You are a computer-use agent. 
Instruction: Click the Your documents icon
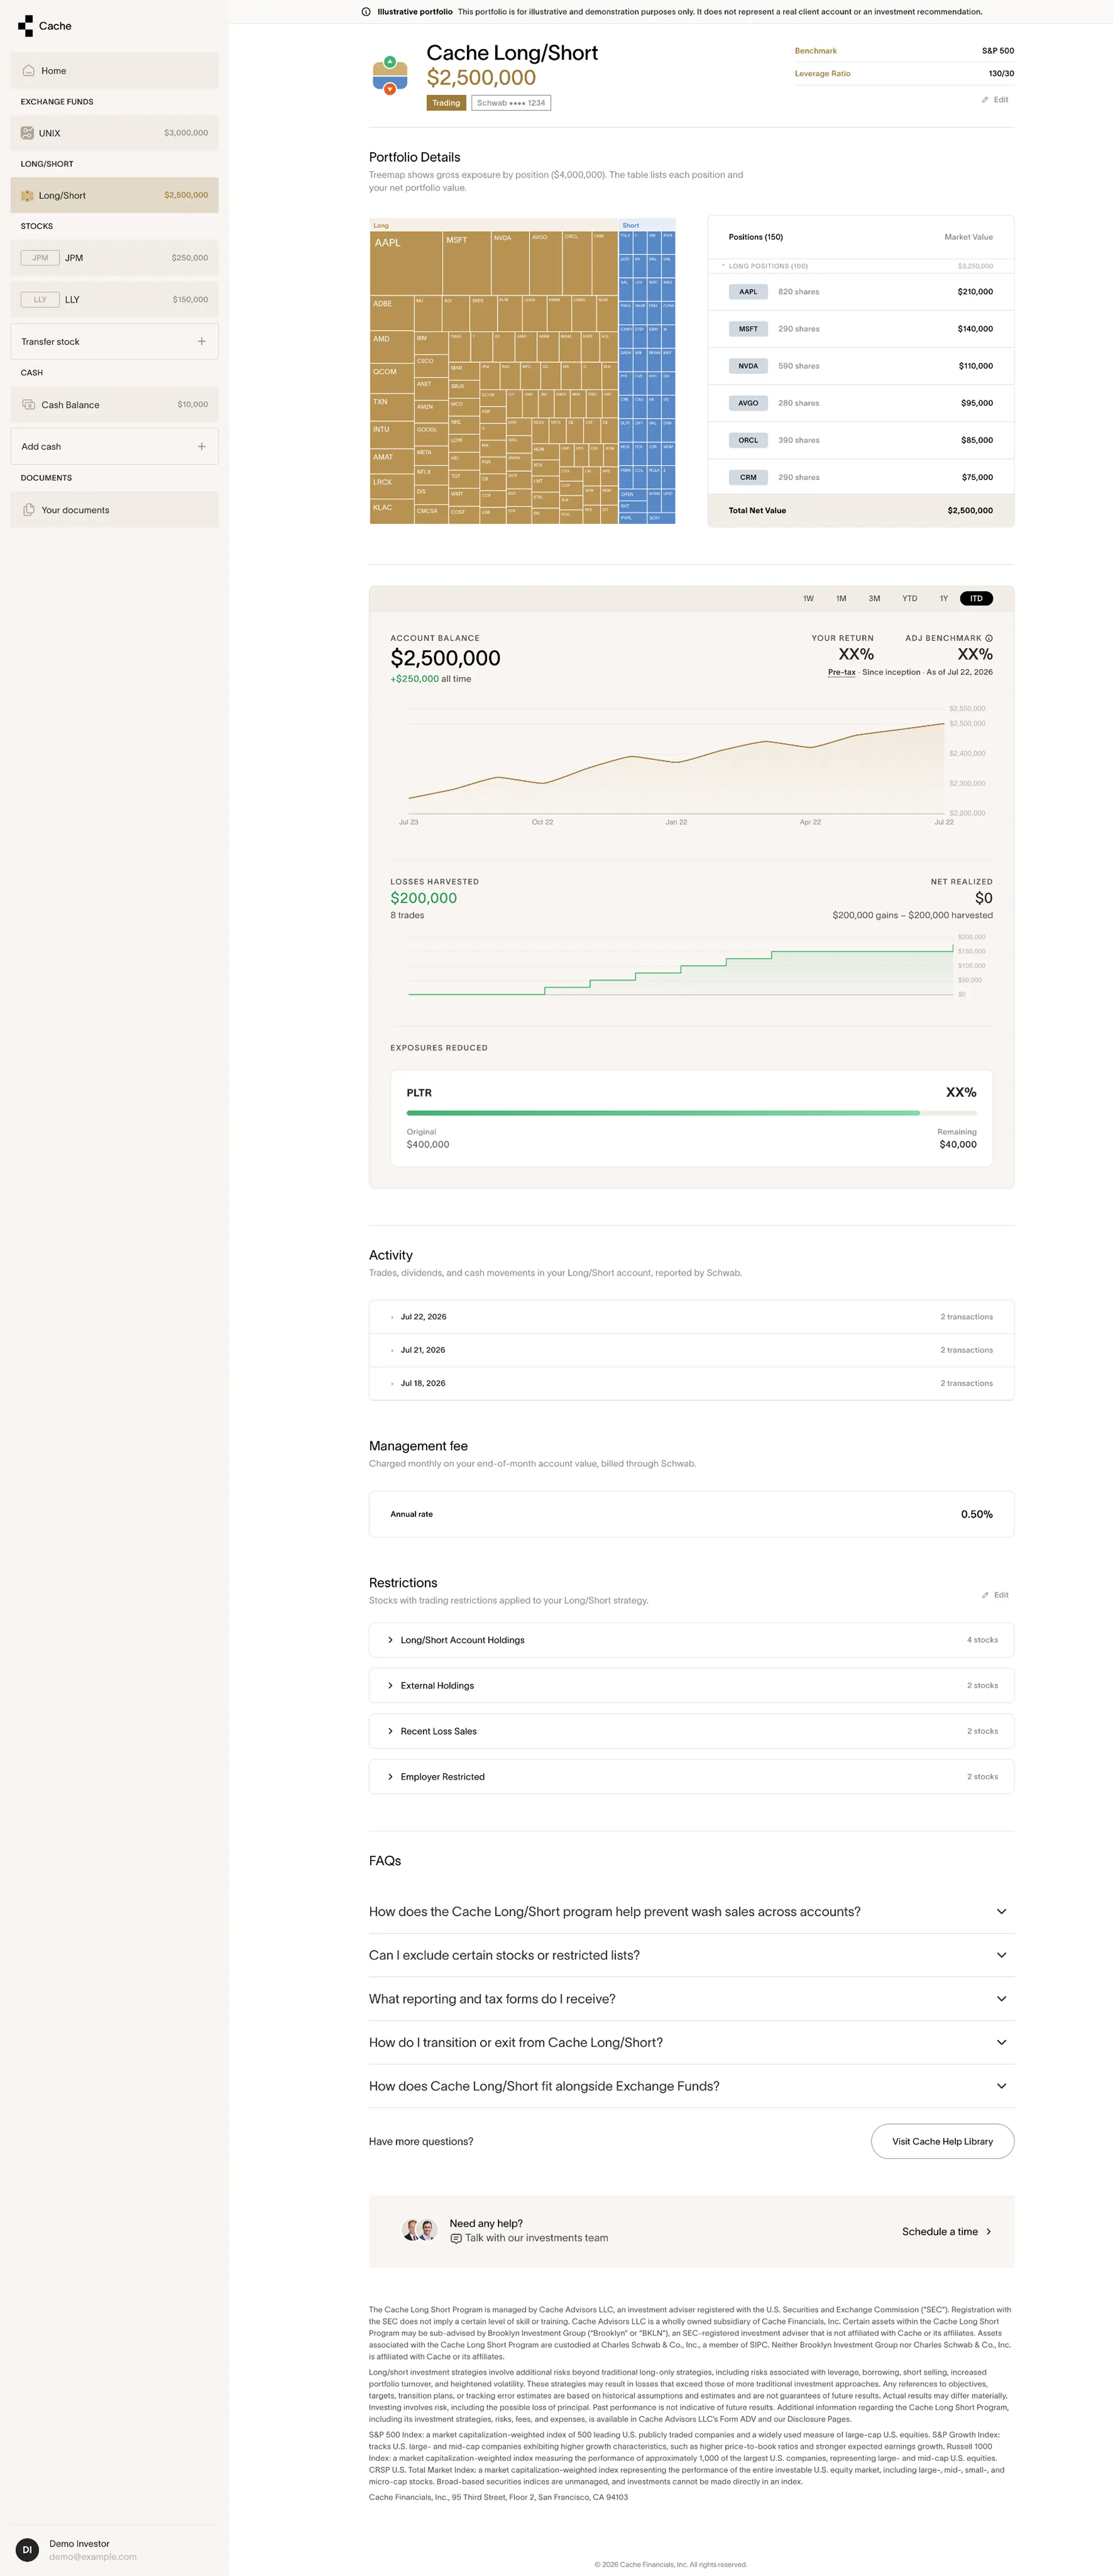point(29,510)
